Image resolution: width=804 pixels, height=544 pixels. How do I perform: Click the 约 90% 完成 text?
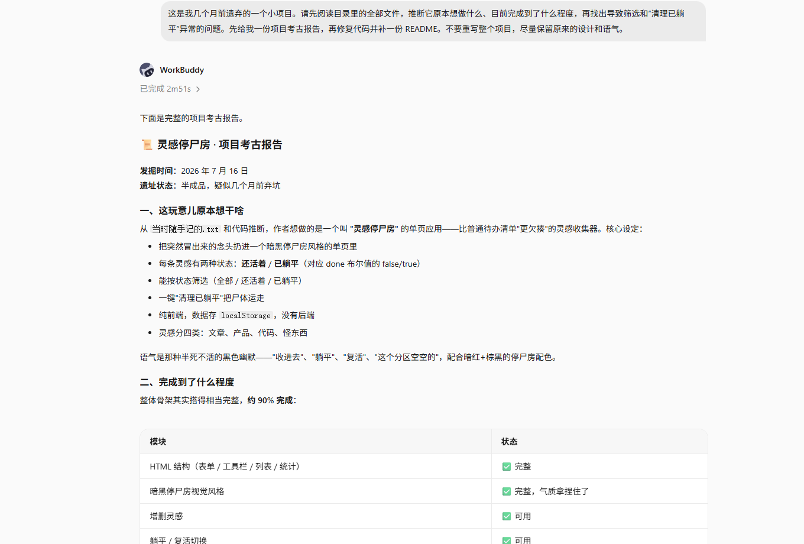coord(270,400)
